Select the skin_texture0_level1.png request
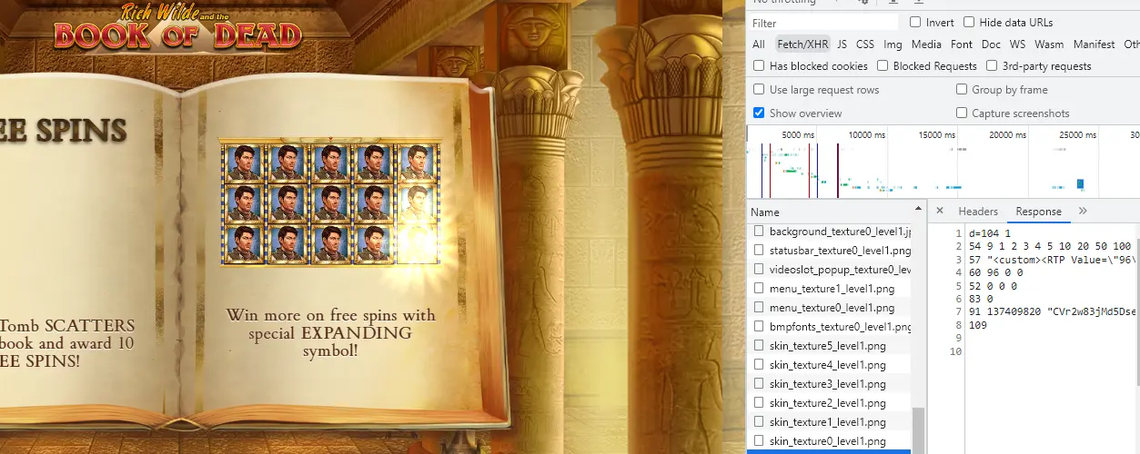Image resolution: width=1140 pixels, height=454 pixels. (x=828, y=441)
